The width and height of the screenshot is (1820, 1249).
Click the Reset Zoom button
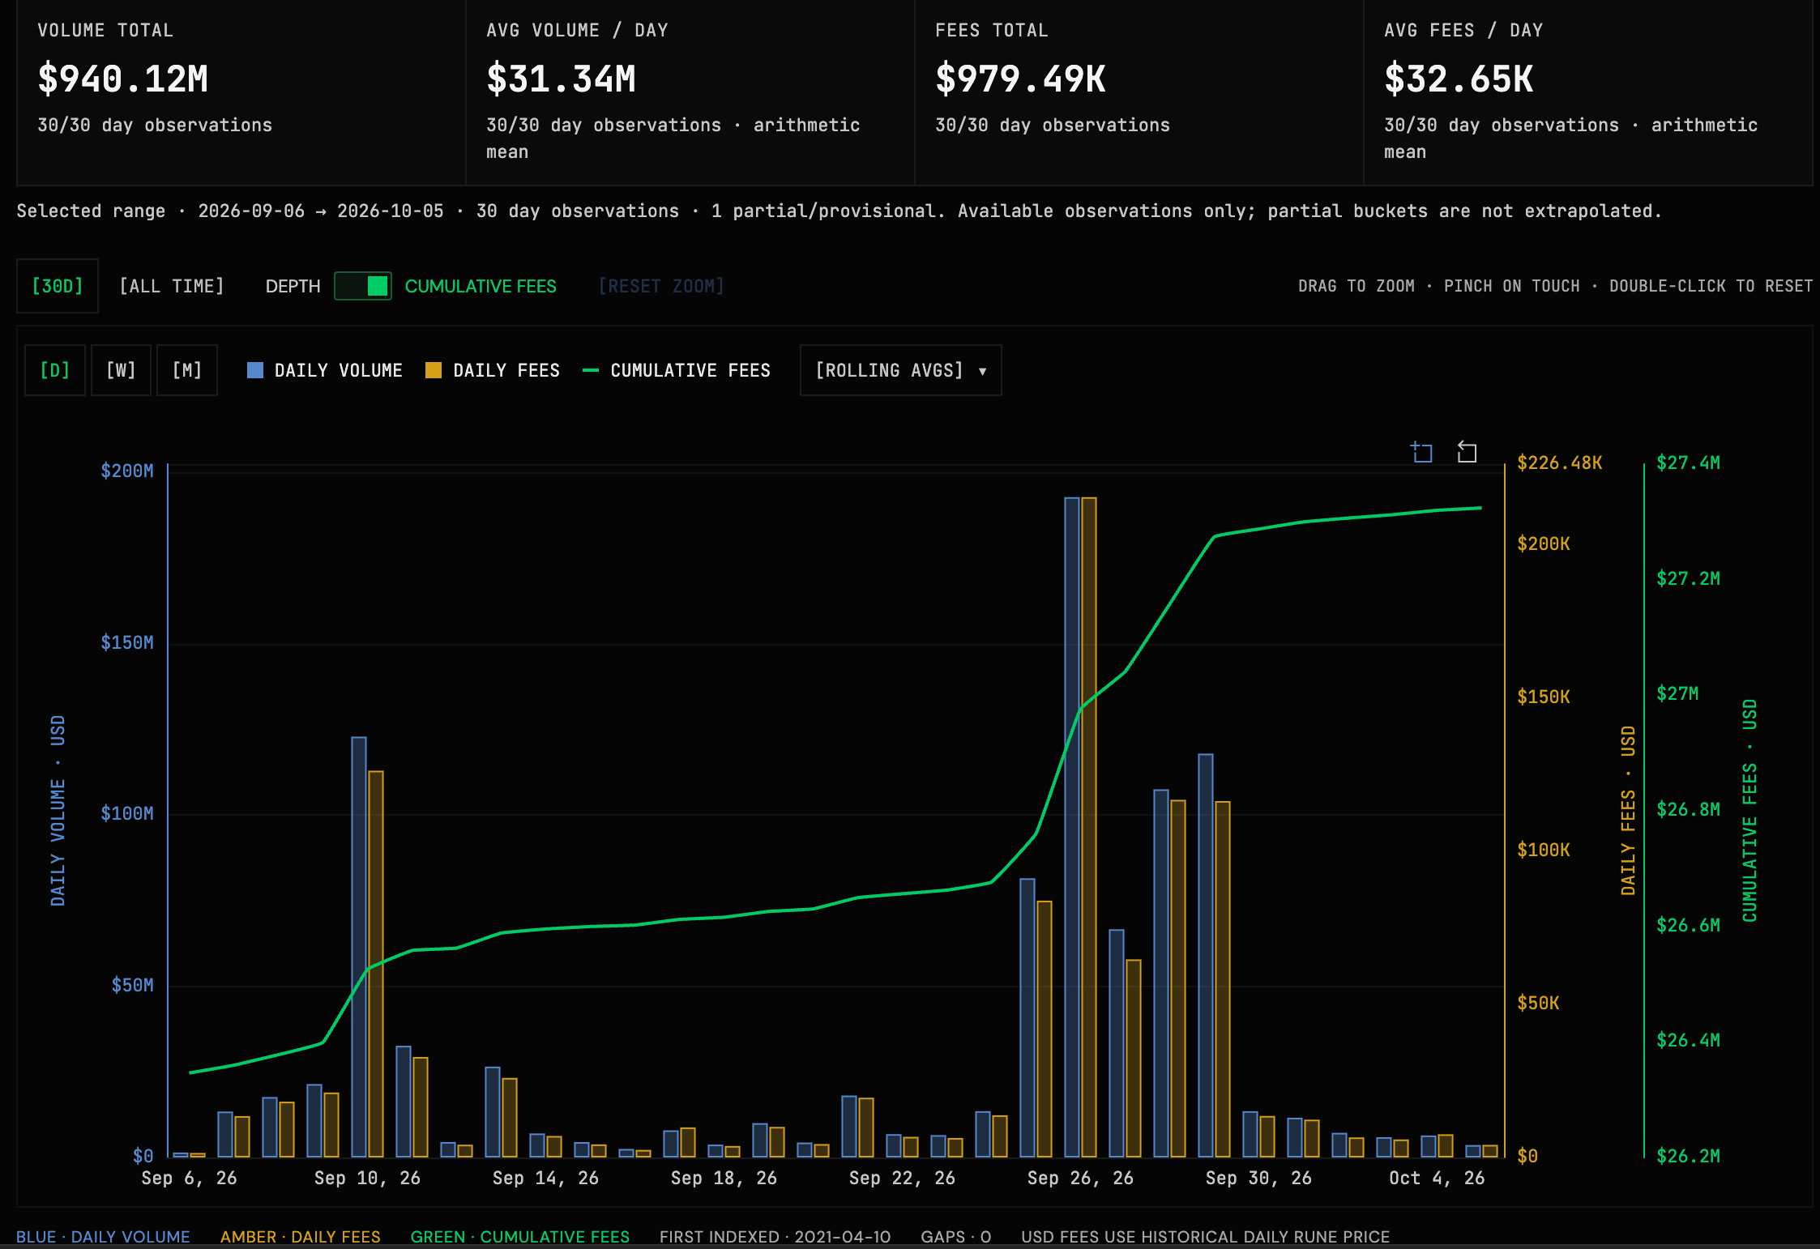(661, 286)
